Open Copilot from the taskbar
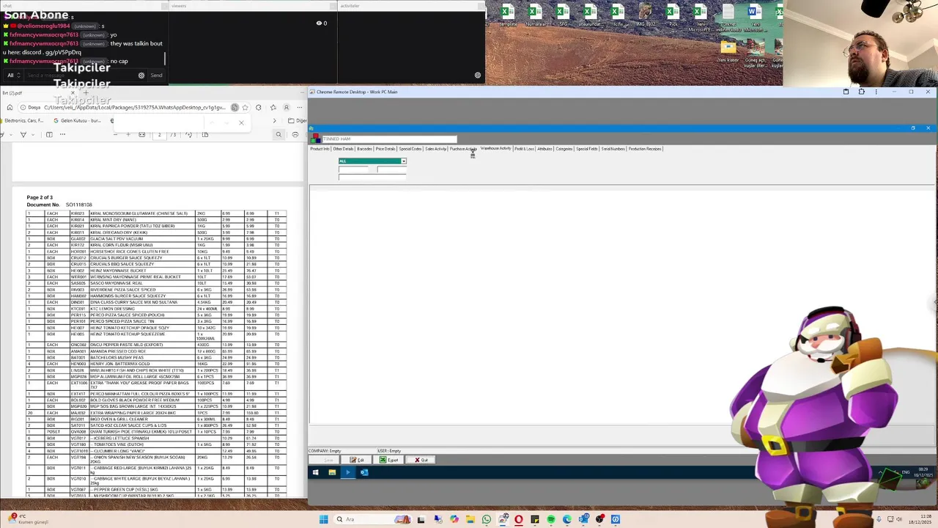This screenshot has width=938, height=528. click(x=454, y=519)
